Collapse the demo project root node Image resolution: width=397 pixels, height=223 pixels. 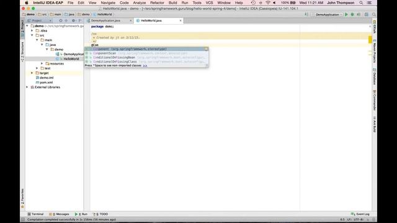point(27,26)
